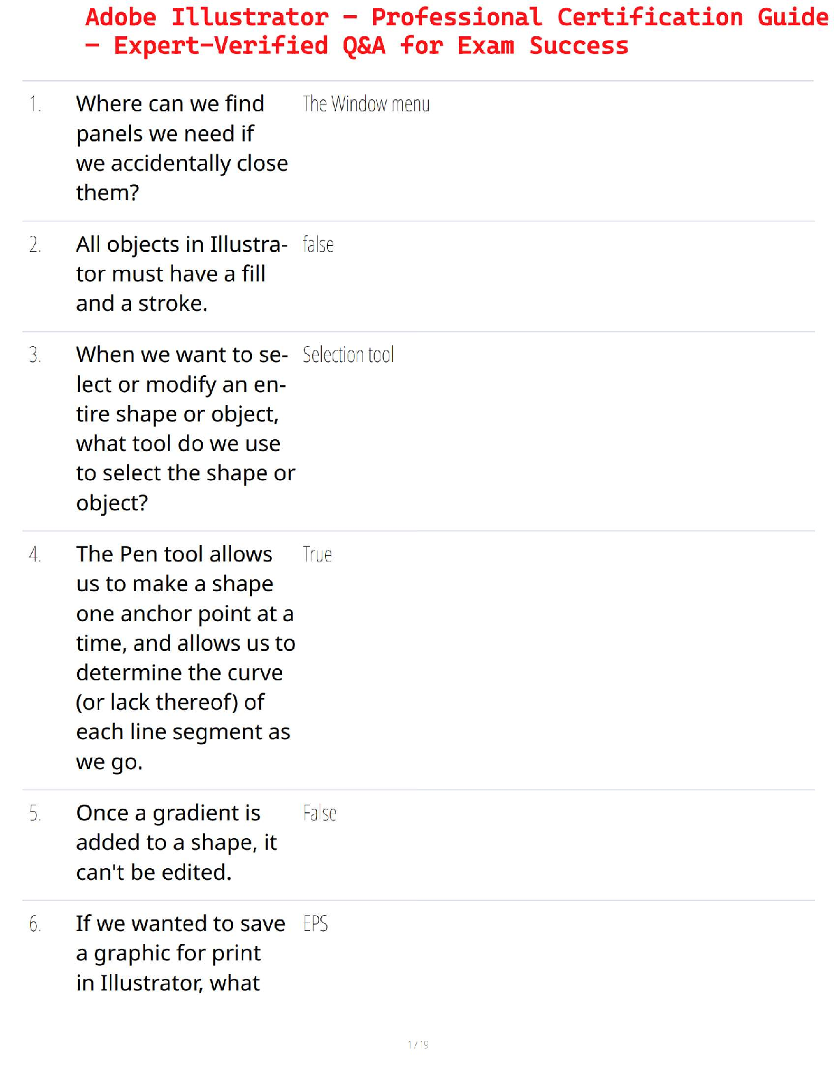Click the number 2 list marker
The image size is (836, 1082).
36,245
